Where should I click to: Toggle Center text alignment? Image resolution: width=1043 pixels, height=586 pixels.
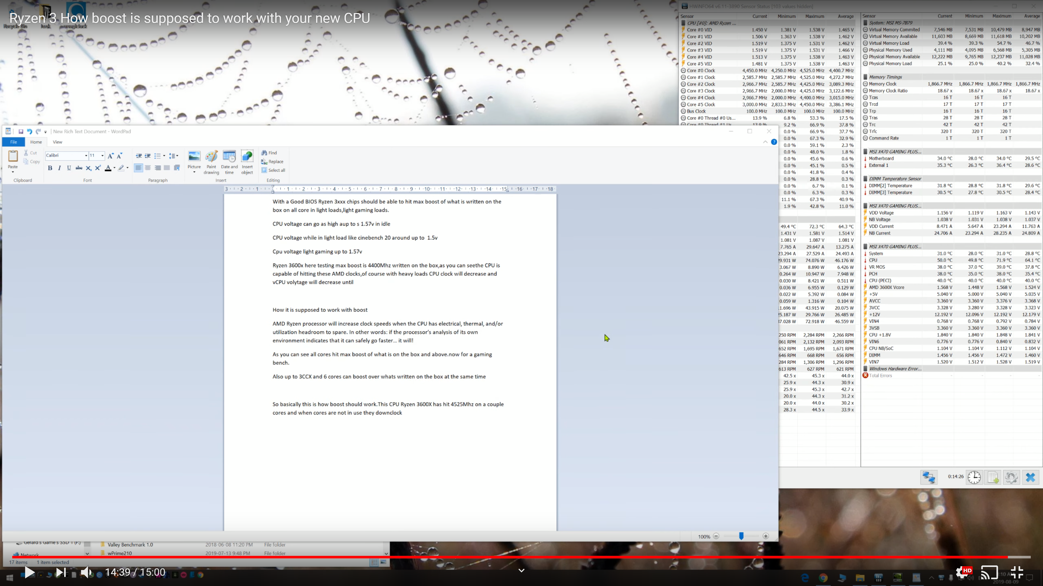point(148,168)
